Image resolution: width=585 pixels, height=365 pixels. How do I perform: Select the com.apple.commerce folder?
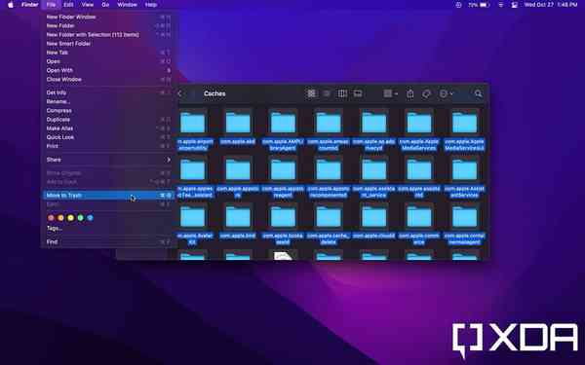[x=419, y=224]
